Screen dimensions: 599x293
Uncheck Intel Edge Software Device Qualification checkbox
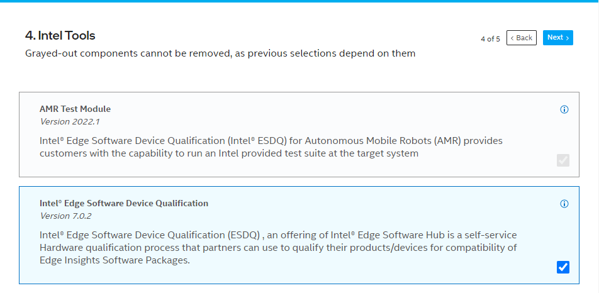pos(563,267)
